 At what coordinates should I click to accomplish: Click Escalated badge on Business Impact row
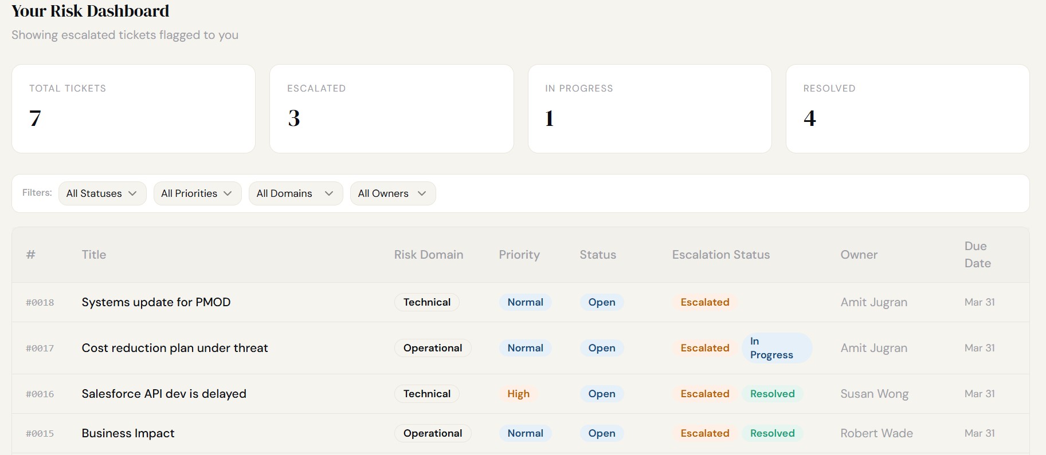(705, 433)
